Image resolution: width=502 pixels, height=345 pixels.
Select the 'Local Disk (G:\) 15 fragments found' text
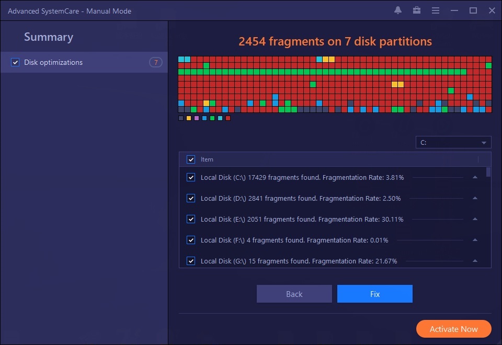(x=255, y=261)
